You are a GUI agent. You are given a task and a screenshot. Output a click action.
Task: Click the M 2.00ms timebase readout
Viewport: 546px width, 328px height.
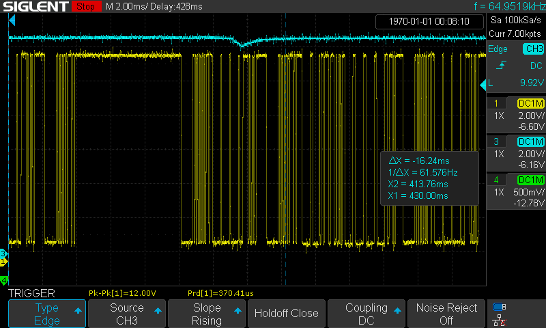(126, 7)
